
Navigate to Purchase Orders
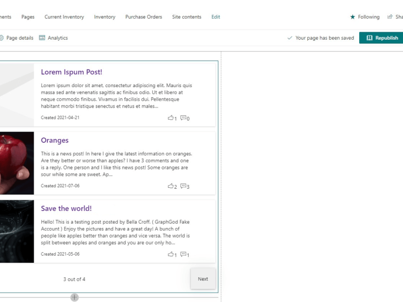click(143, 17)
